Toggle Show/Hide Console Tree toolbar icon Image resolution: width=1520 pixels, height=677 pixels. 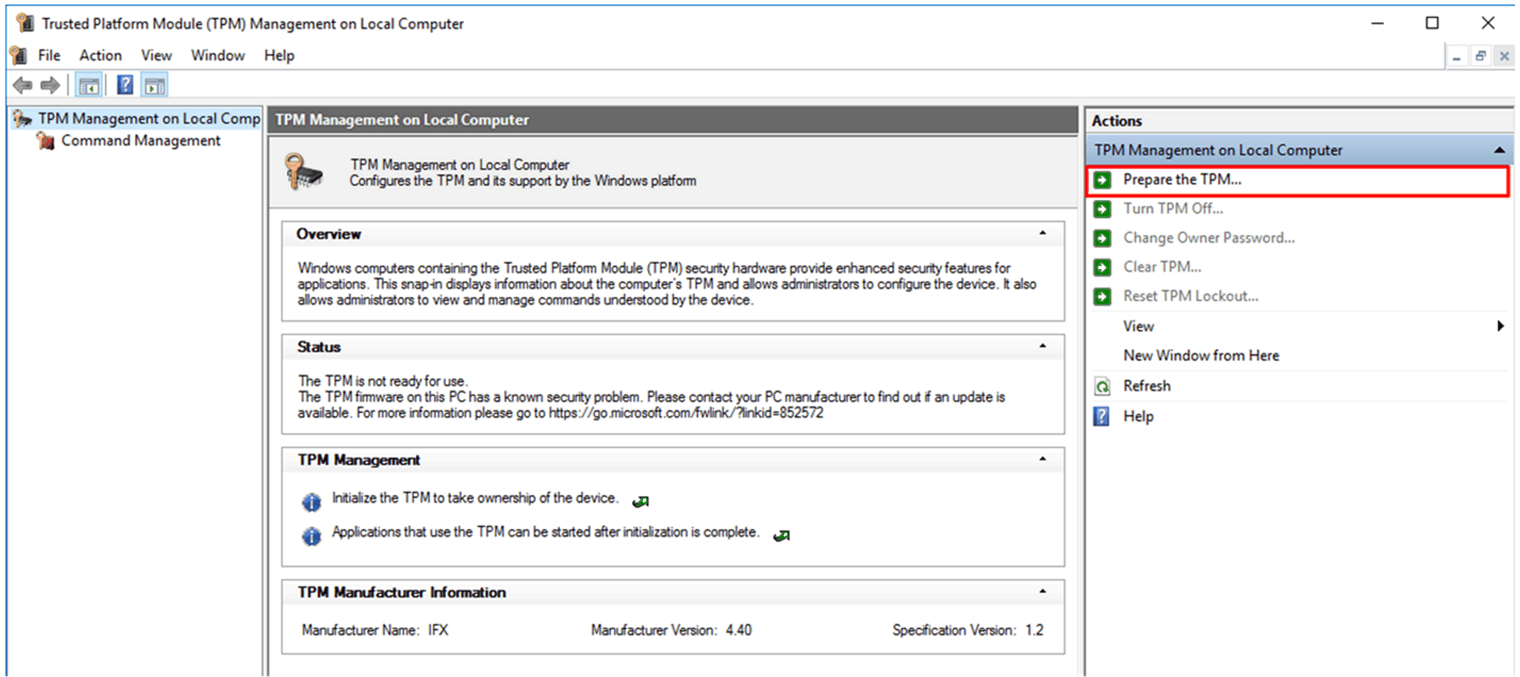point(89,86)
